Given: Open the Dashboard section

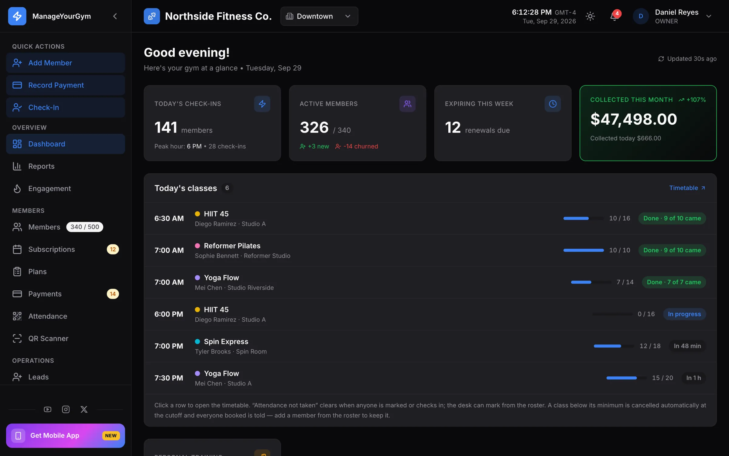Looking at the screenshot, I should (x=65, y=144).
